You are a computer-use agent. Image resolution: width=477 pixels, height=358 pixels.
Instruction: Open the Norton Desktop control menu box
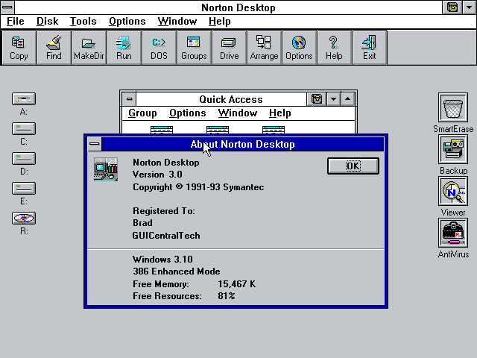(x=7, y=7)
